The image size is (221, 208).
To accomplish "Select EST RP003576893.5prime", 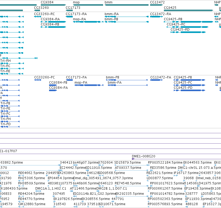I will point(165,204).
